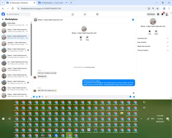Focus the Search Facebook box

pyautogui.click(x=18, y=14)
